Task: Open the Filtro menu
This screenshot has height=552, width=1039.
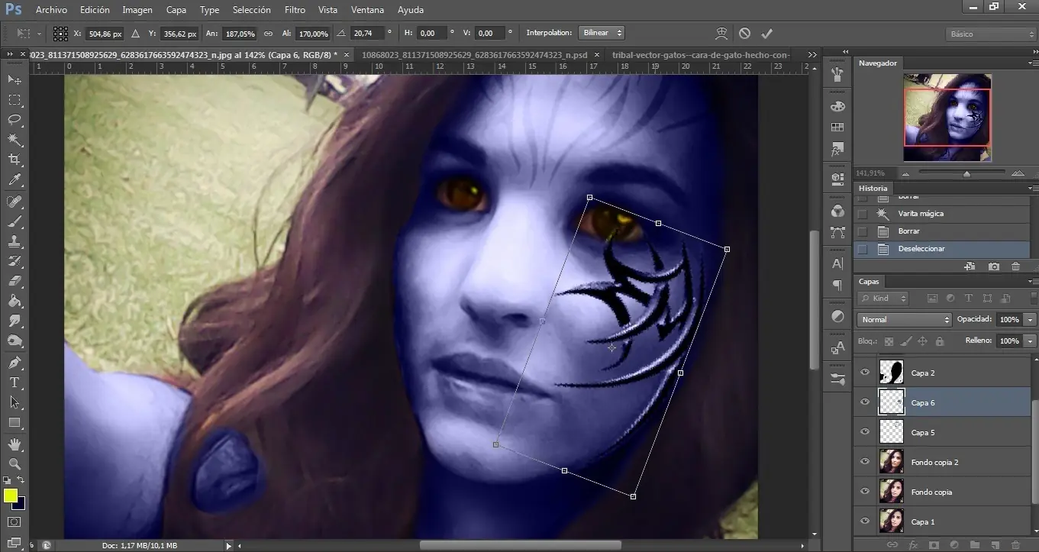Action: coord(295,10)
